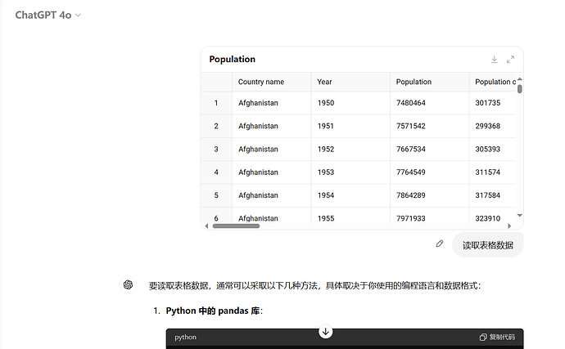Download the Population table file
The height and width of the screenshot is (349, 565).
495,60
